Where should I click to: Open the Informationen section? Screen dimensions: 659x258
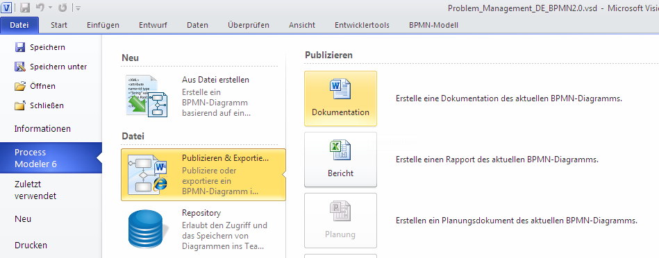click(42, 129)
